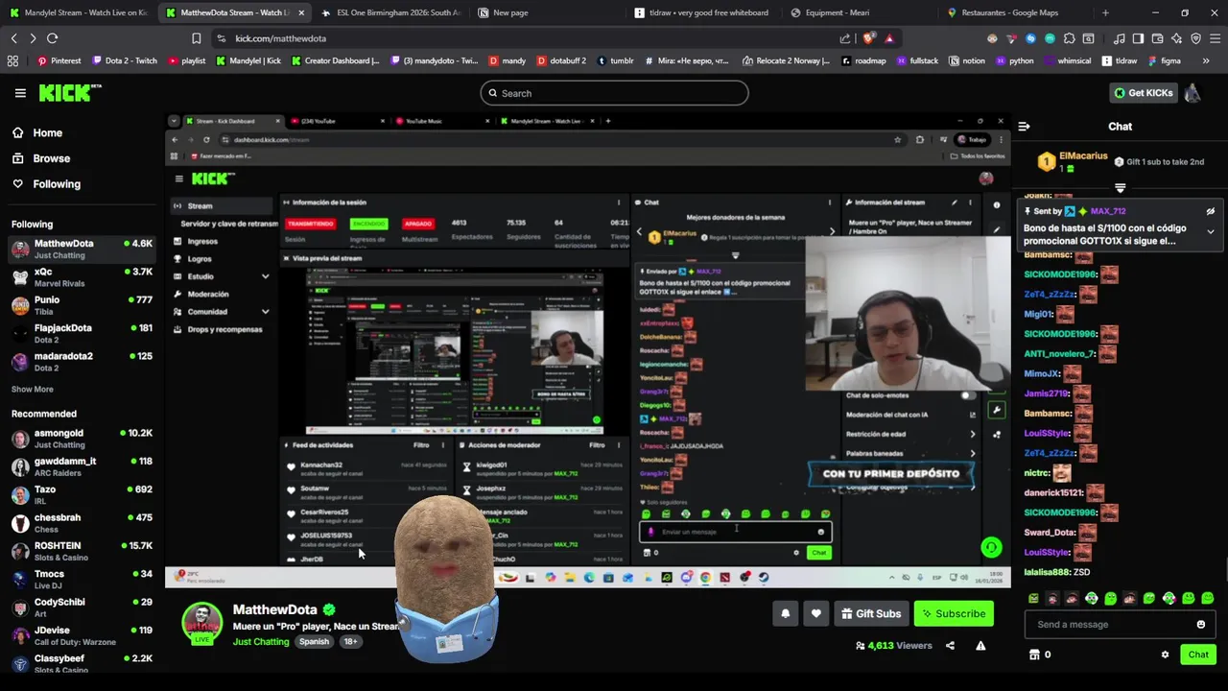Bookmark this page icon
This screenshot has height=691, width=1228.
(x=196, y=38)
